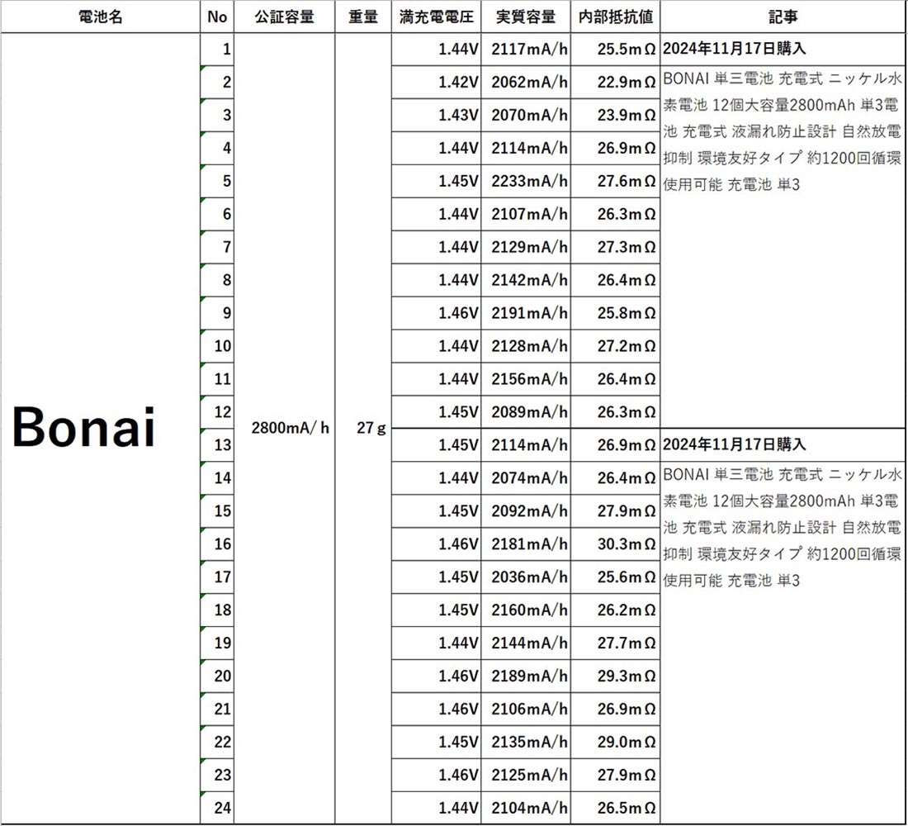Click the 2191mA/h capacity cell

526,314
